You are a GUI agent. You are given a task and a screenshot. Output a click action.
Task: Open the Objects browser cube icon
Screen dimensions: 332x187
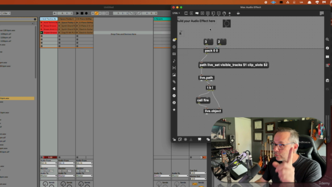click(x=174, y=40)
